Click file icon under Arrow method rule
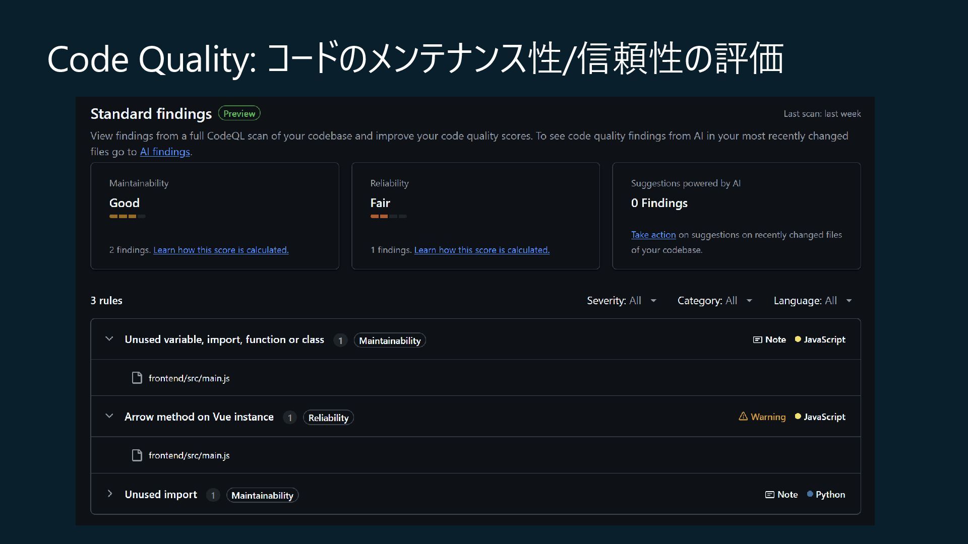968x544 pixels. pyautogui.click(x=137, y=455)
